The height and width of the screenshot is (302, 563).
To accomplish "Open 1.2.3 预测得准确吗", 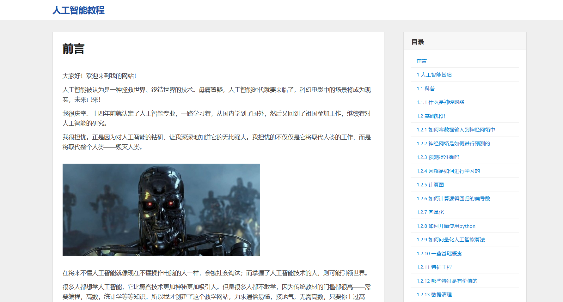I will (438, 157).
